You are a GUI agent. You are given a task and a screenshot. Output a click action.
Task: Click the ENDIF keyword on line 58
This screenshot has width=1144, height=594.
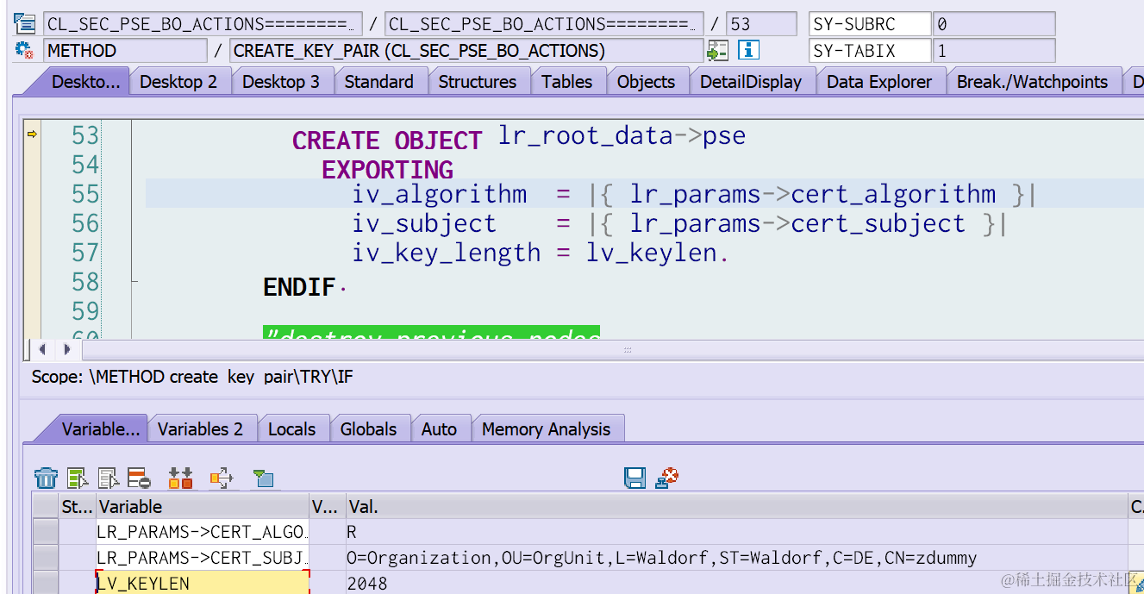click(299, 286)
